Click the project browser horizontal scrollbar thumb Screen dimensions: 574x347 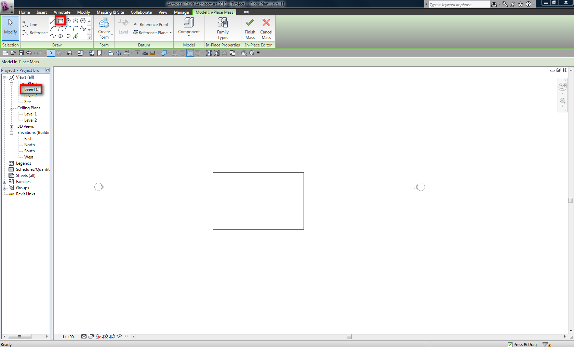19,337
